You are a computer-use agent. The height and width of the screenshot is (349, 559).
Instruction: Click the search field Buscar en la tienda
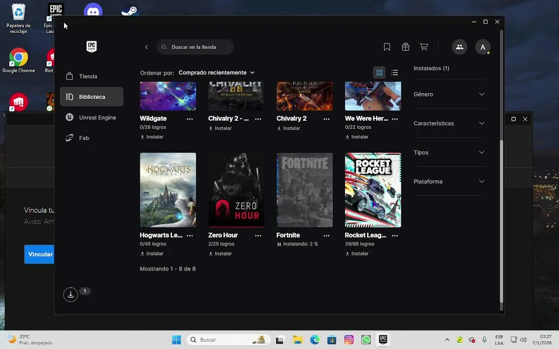pyautogui.click(x=196, y=47)
